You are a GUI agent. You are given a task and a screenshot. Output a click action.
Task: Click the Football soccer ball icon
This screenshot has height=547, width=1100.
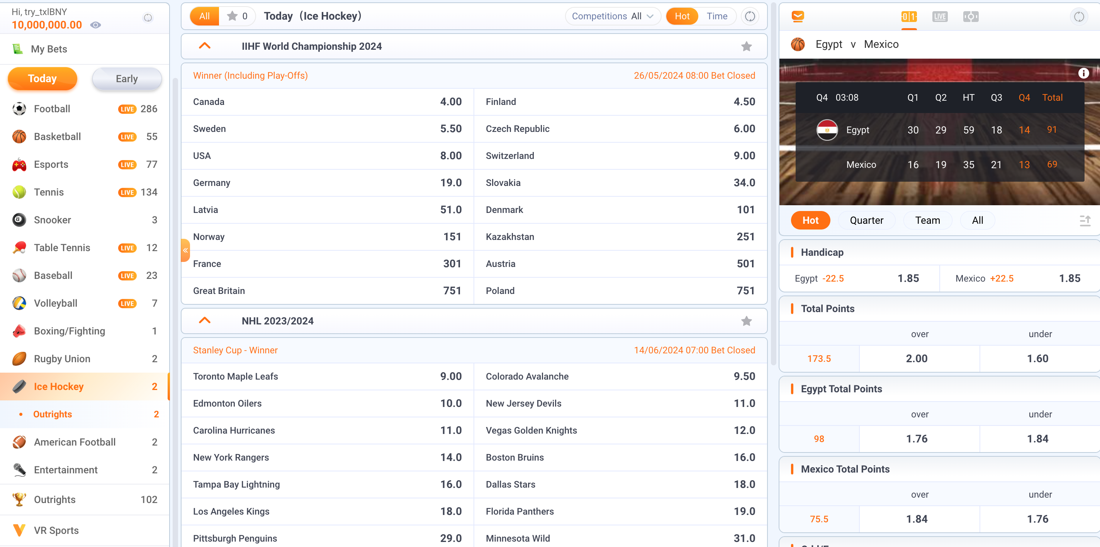click(19, 109)
